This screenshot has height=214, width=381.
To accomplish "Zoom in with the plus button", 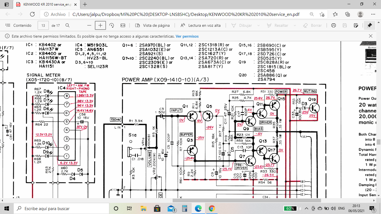I will click(100, 25).
